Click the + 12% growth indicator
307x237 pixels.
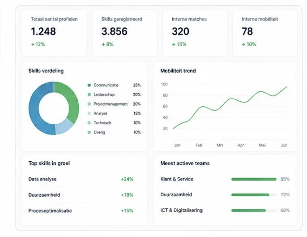[38, 44]
